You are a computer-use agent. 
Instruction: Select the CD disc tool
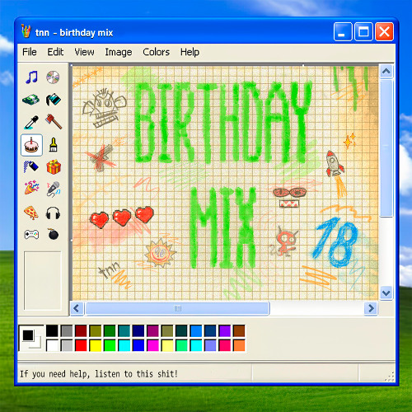tap(53, 77)
